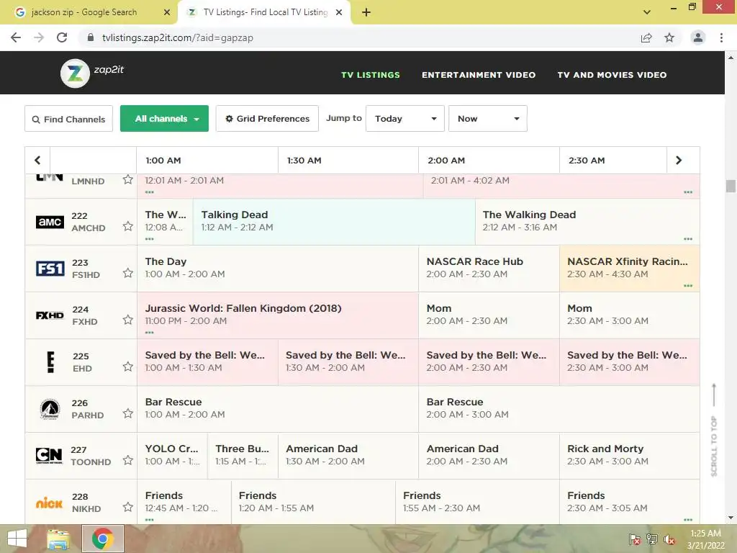Favorite the PARHD channel star

[128, 413]
